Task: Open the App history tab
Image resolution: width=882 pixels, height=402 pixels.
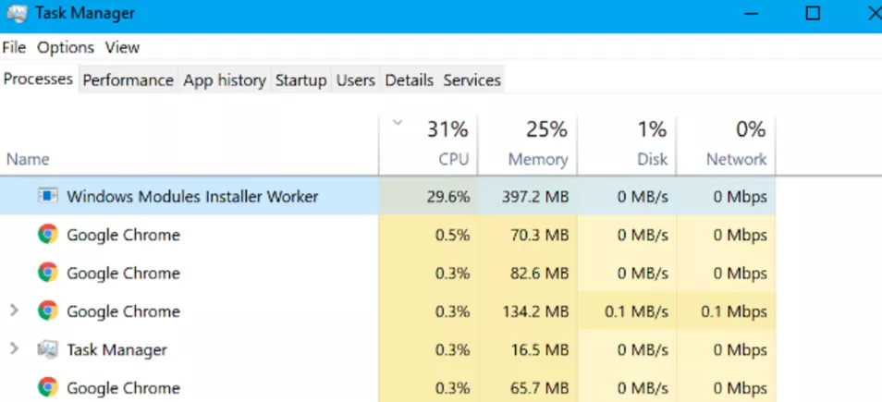Action: tap(225, 80)
